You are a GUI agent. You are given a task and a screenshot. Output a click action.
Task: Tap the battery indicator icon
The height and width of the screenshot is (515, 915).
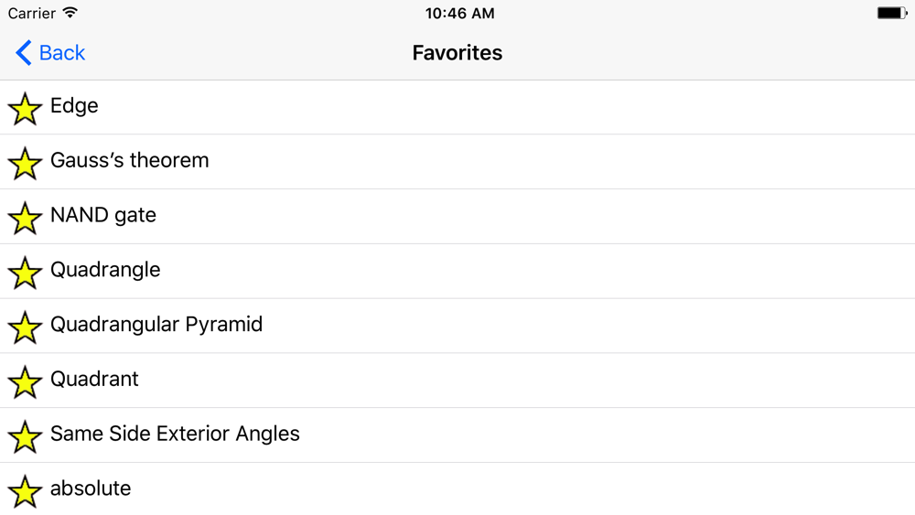point(892,13)
